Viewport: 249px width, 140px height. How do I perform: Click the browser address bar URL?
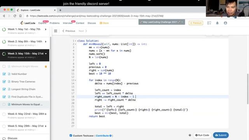96,16
